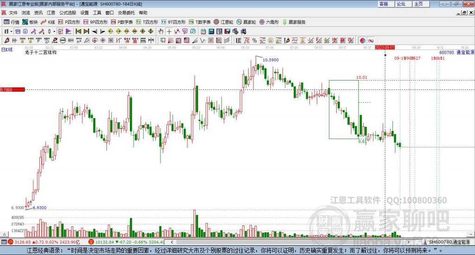
Task: Open 赢家服务 with dollar icon
Action: click(294, 22)
